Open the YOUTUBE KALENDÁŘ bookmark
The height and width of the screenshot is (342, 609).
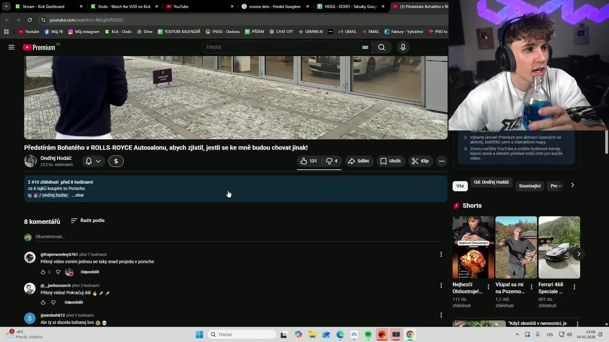click(x=179, y=32)
